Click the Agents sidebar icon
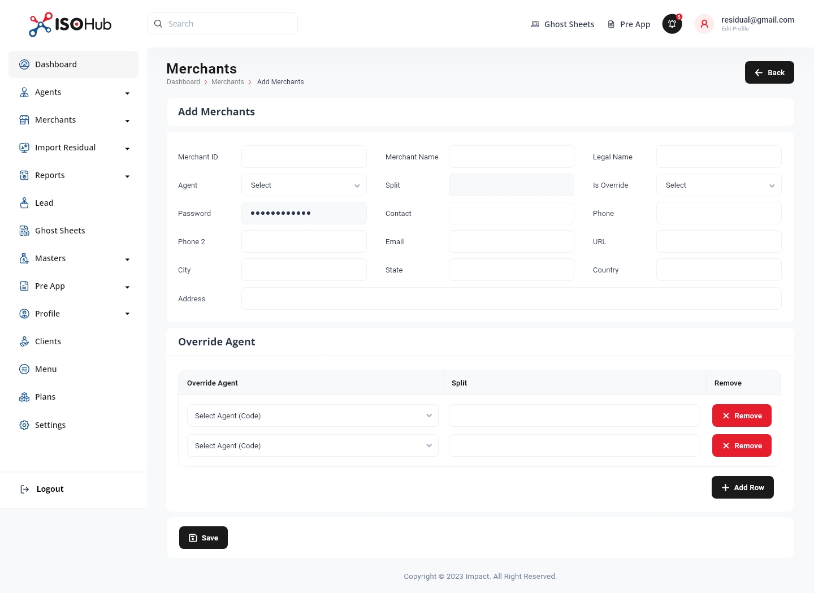This screenshot has height=593, width=814. [x=24, y=92]
